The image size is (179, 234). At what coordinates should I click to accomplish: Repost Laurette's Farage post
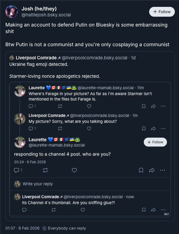[x=60, y=106]
